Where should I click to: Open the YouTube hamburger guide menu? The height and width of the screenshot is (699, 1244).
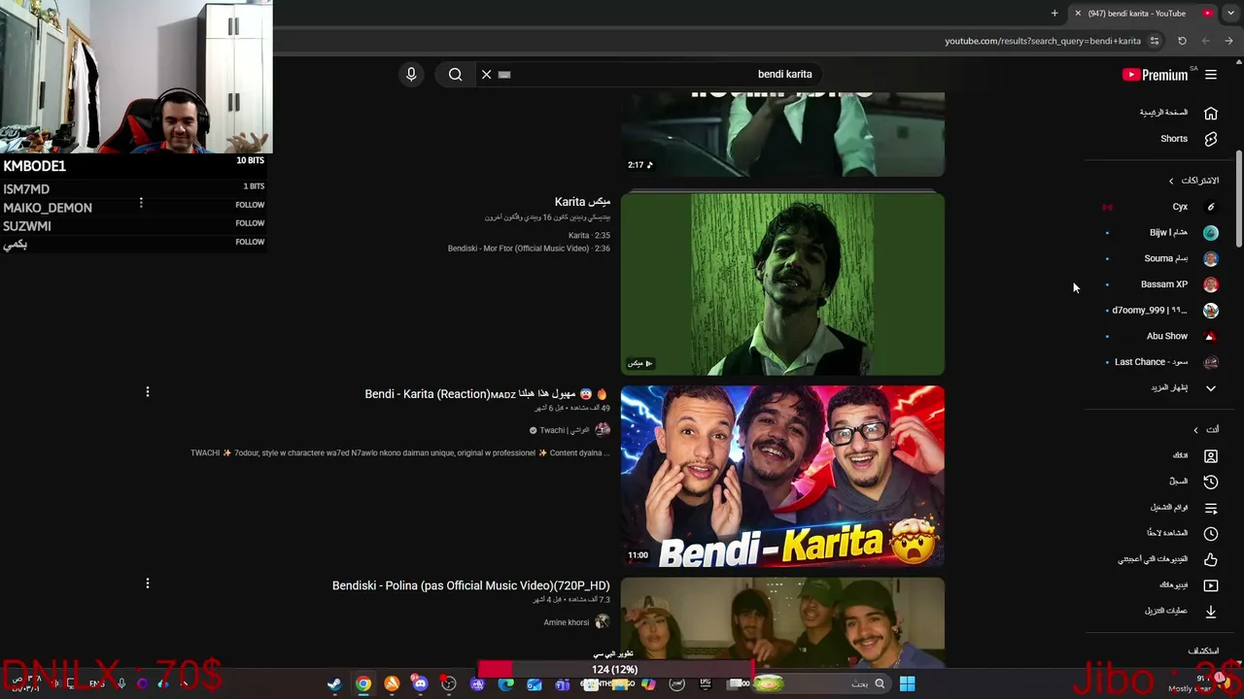click(x=1211, y=75)
